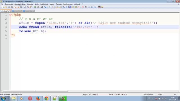This screenshot has height=101, width=180.
Task: Open a file with the Open toolbar icon
Action: click(6, 7)
